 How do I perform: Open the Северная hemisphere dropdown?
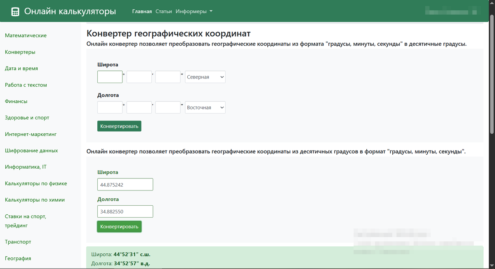pyautogui.click(x=205, y=77)
